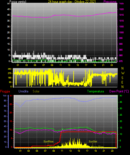Click the '70' humidity axis value
The image size is (130, 155).
tap(5, 111)
